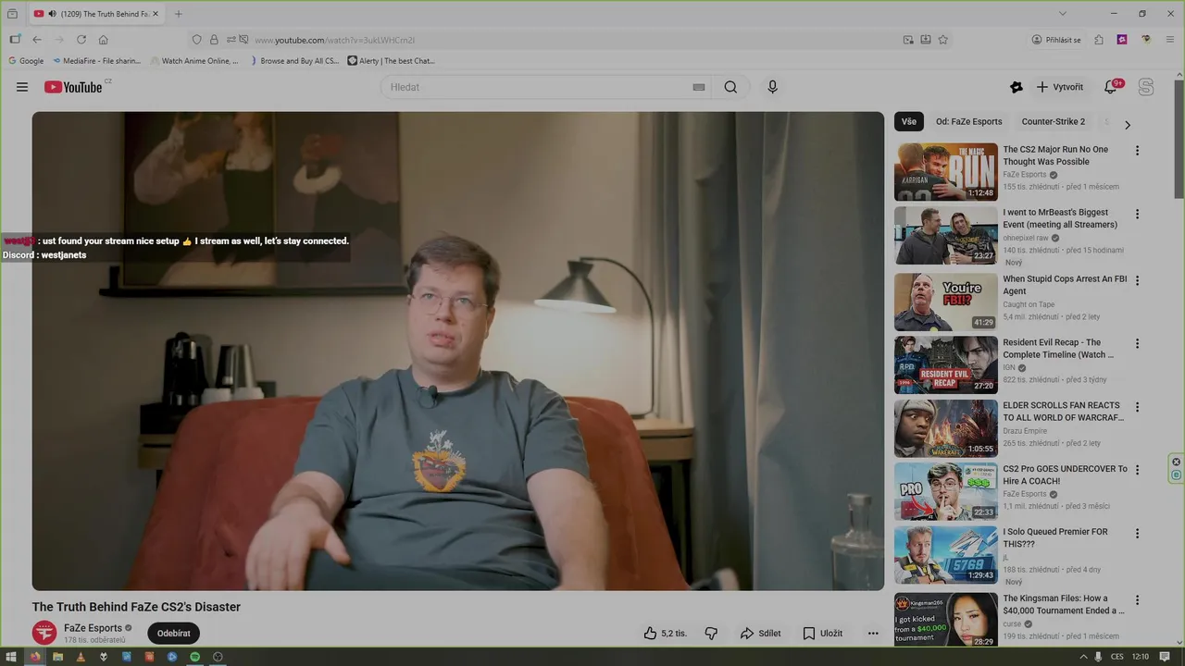Open the Watch Anime Online bookmark
Screen dimensions: 1185x666
(x=193, y=61)
